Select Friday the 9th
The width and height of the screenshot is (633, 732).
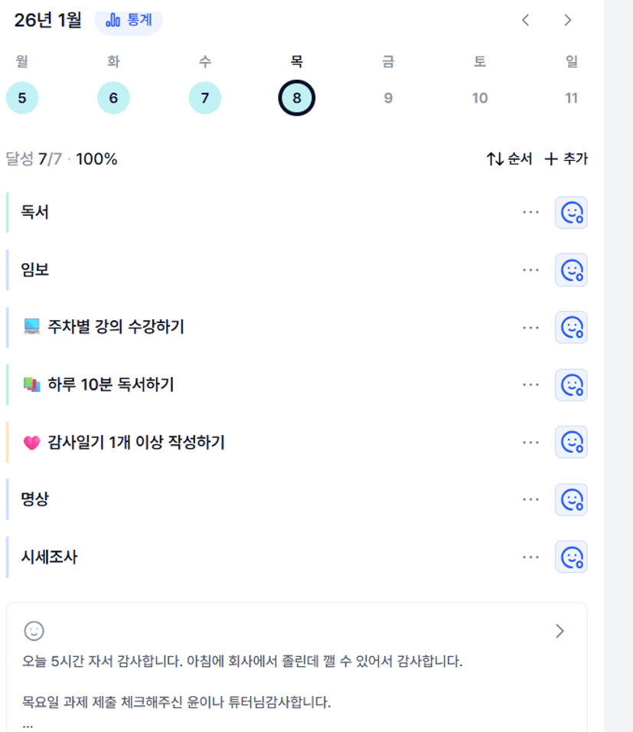click(x=388, y=98)
